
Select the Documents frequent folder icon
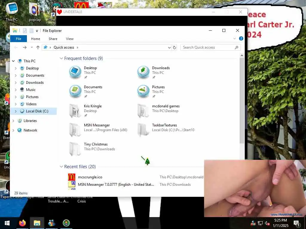(75, 91)
